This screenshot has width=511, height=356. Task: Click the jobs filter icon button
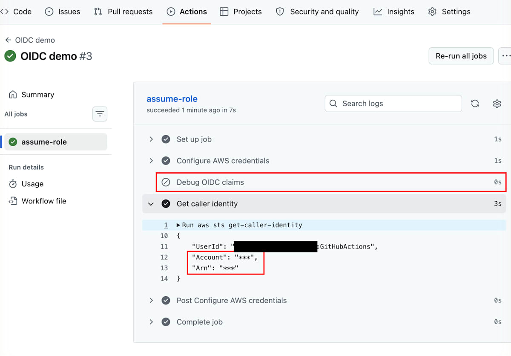pyautogui.click(x=100, y=114)
